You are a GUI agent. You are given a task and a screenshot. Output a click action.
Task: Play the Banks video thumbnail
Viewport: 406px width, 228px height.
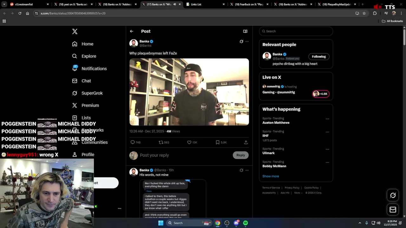(189, 92)
